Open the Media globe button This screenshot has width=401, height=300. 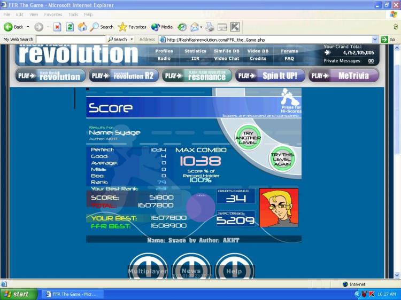[x=156, y=27]
